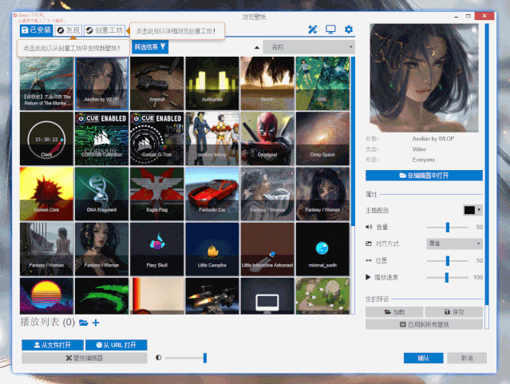
Task: Click the position arrows icon
Action: pos(369,260)
